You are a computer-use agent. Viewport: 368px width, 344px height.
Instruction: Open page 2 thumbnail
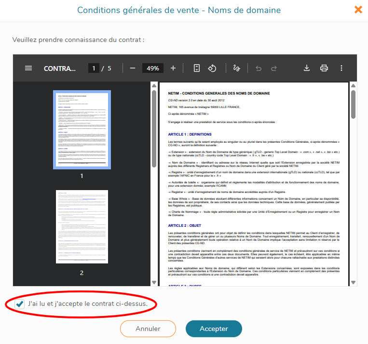tap(82, 226)
